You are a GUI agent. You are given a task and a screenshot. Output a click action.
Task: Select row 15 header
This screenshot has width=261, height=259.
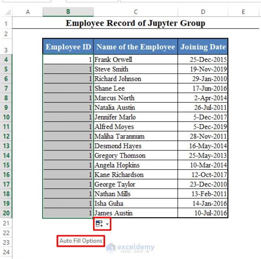(x=6, y=165)
